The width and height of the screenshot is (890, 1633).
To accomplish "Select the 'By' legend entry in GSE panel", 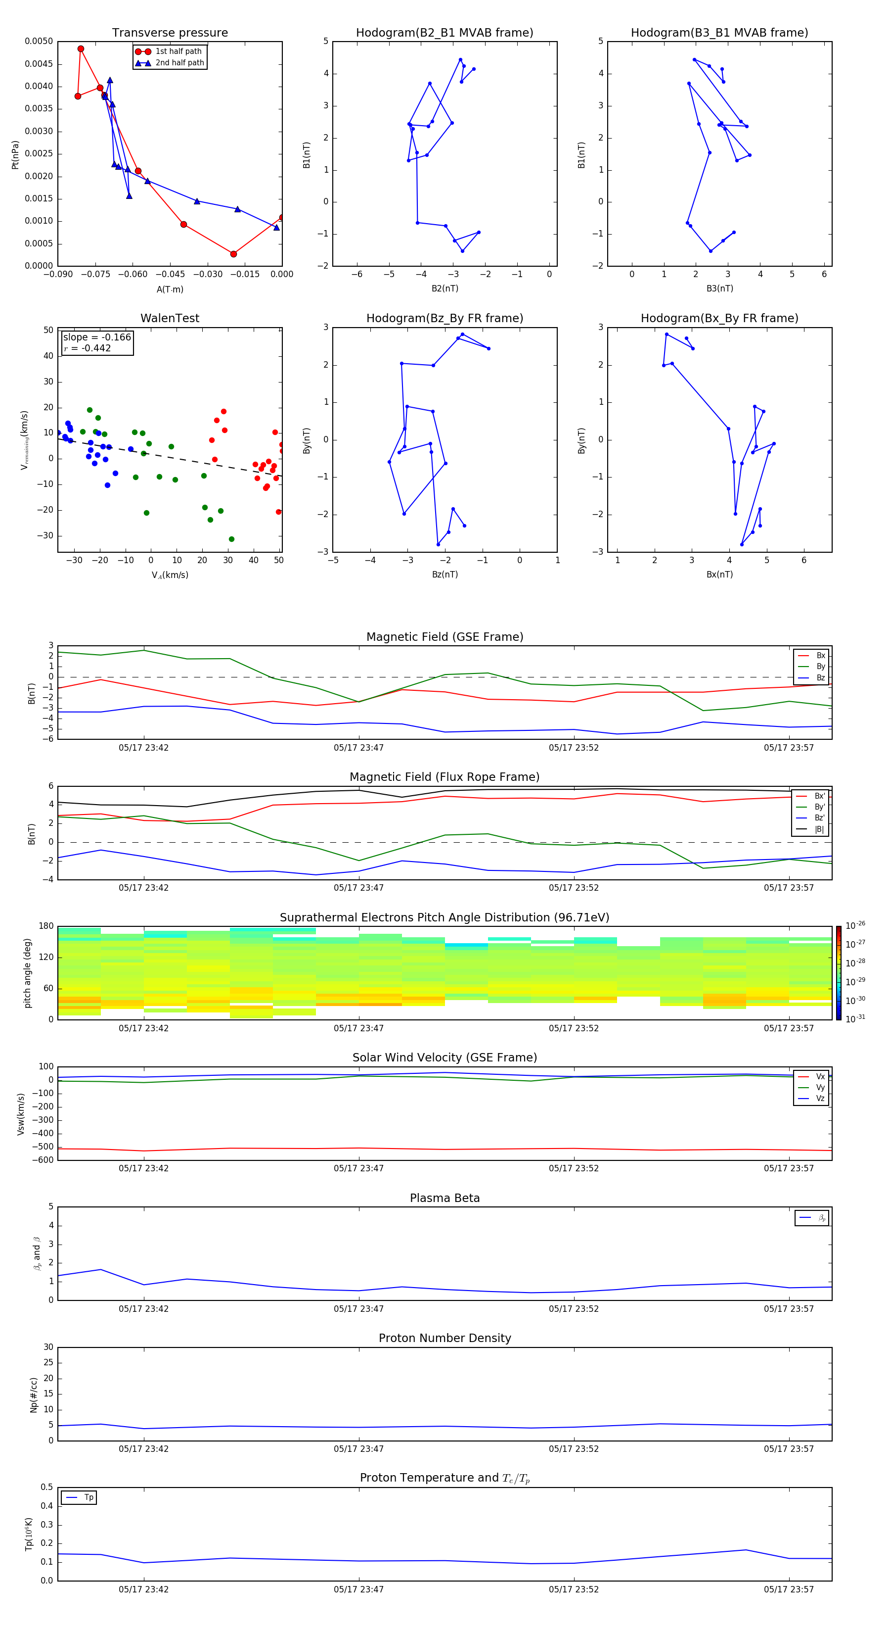I will pos(811,666).
